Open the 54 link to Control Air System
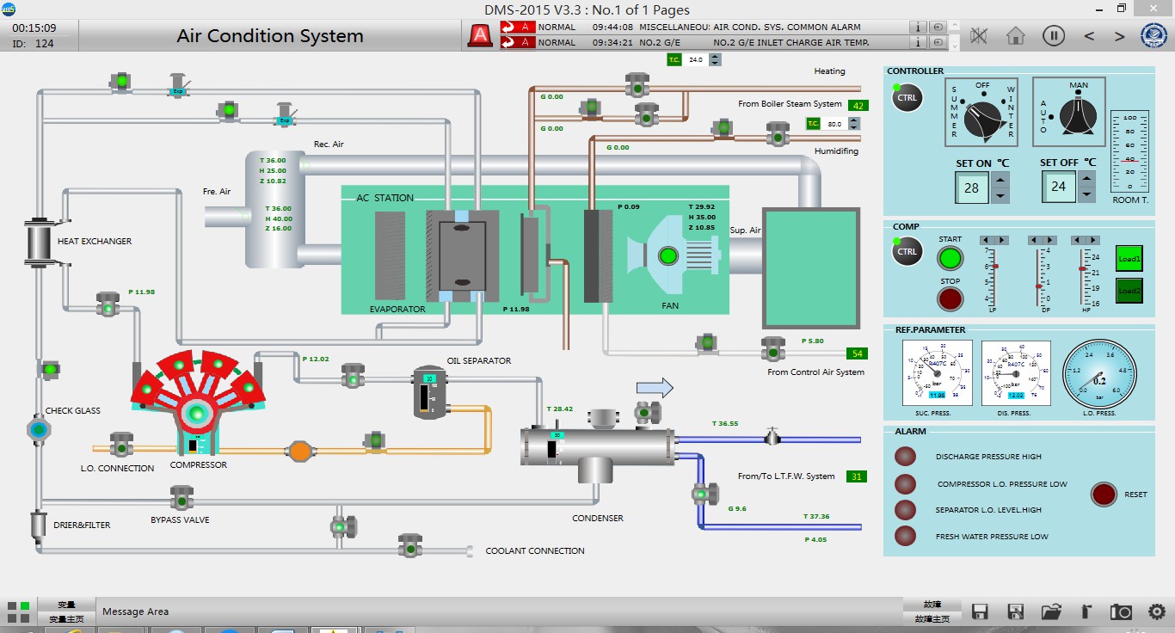This screenshot has width=1175, height=633. (x=858, y=353)
